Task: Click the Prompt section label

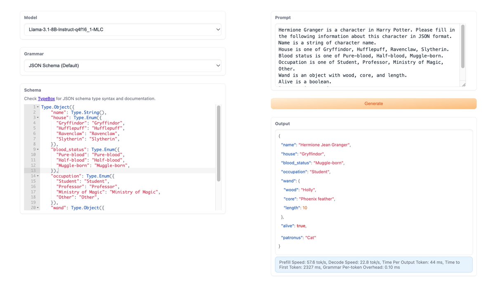Action: tap(283, 18)
